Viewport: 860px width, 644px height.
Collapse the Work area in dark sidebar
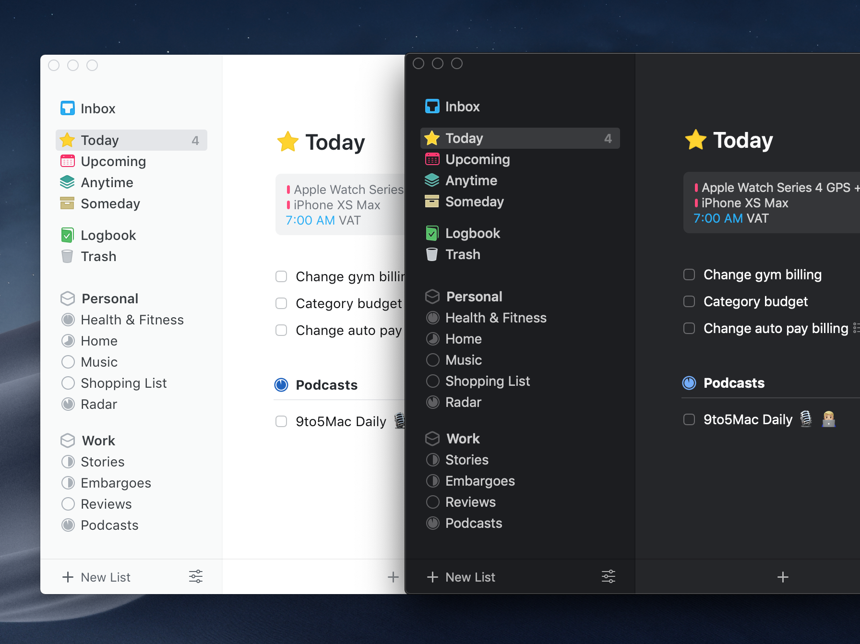pos(463,439)
